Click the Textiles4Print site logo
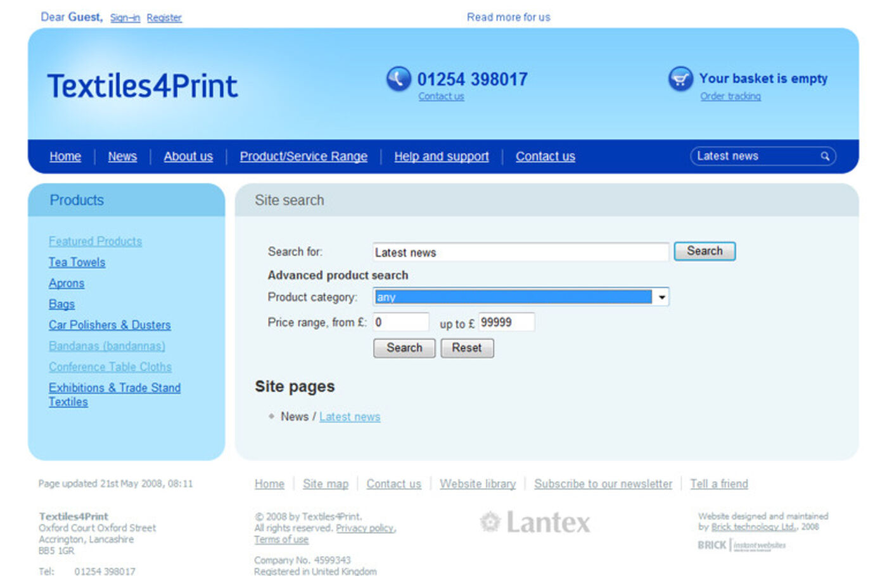Screen dimensions: 887x576 143,86
